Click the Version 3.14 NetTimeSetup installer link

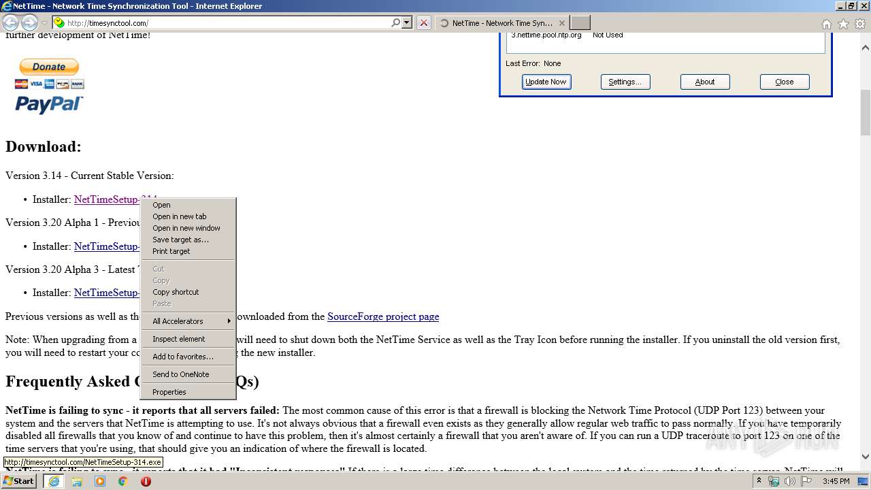click(x=107, y=199)
